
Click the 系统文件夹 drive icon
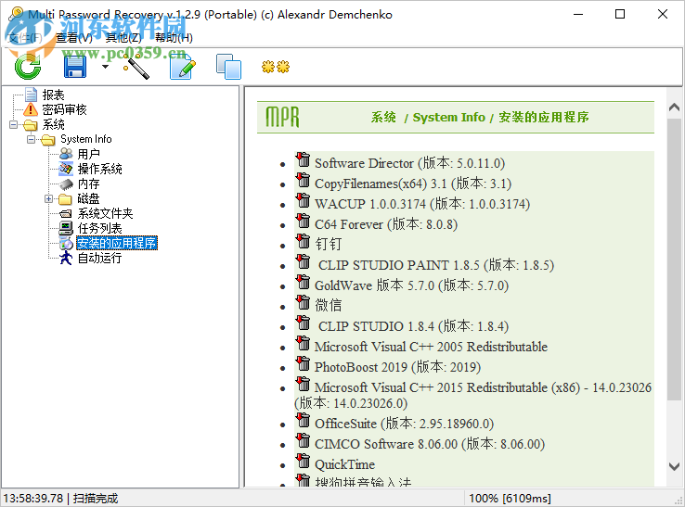[x=66, y=213]
